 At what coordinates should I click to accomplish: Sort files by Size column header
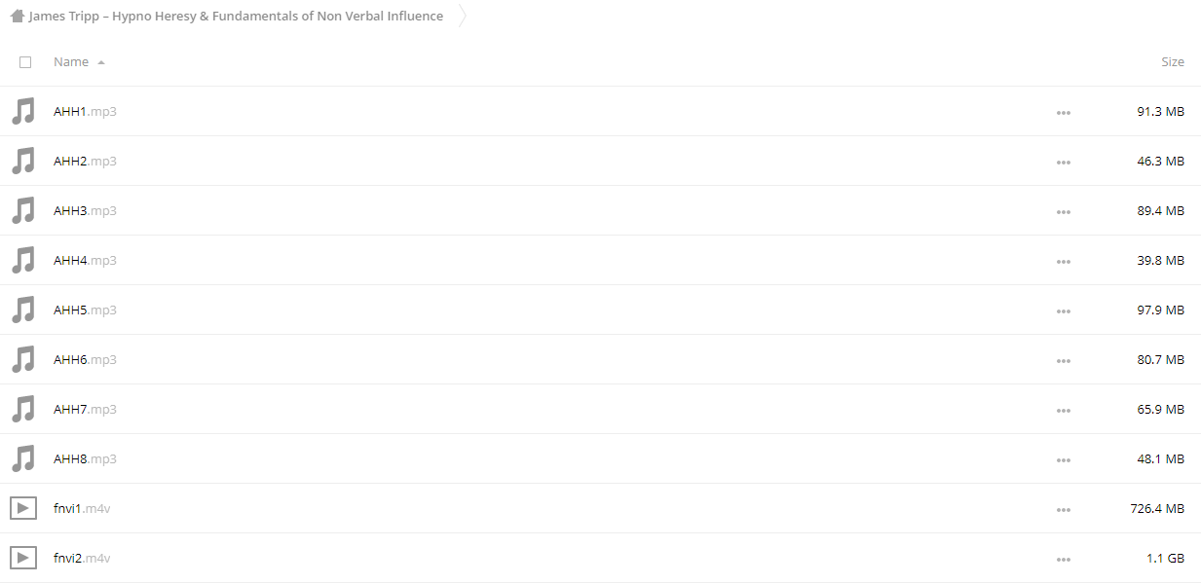(x=1173, y=61)
